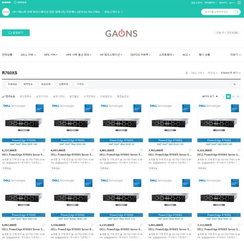The image size is (244, 241).
Task: Click the center GAONS logo banner
Action: point(121,33)
